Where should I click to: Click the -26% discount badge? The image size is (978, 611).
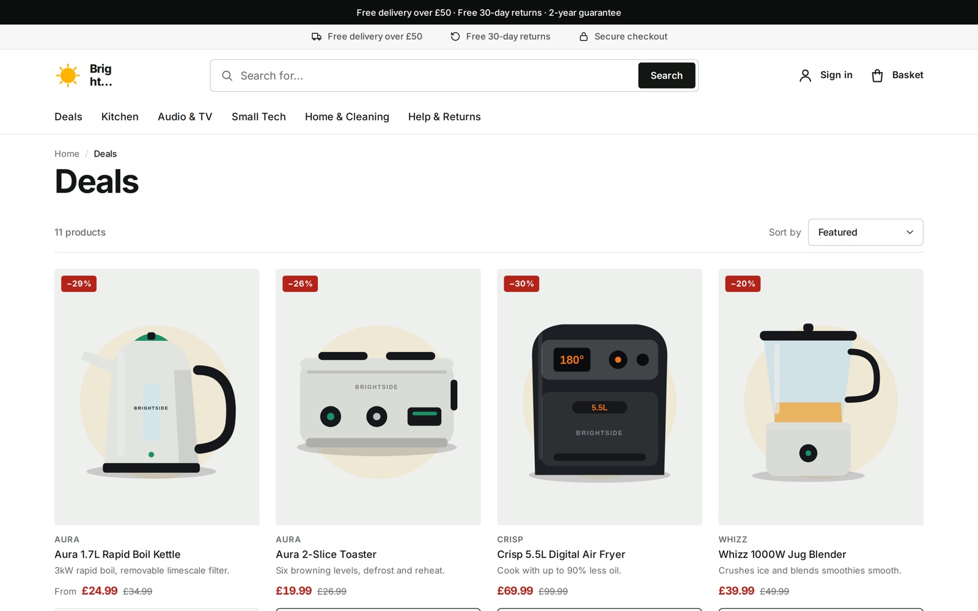(x=300, y=284)
